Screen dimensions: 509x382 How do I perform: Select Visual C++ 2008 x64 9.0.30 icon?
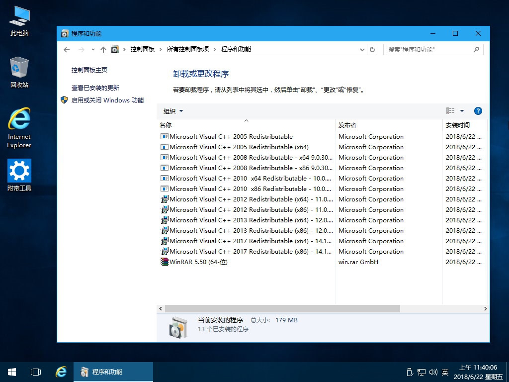click(x=164, y=157)
